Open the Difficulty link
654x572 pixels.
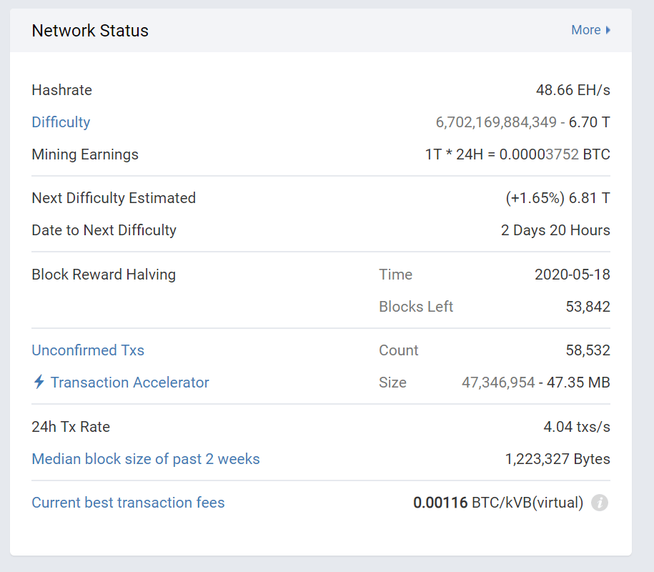(x=61, y=122)
